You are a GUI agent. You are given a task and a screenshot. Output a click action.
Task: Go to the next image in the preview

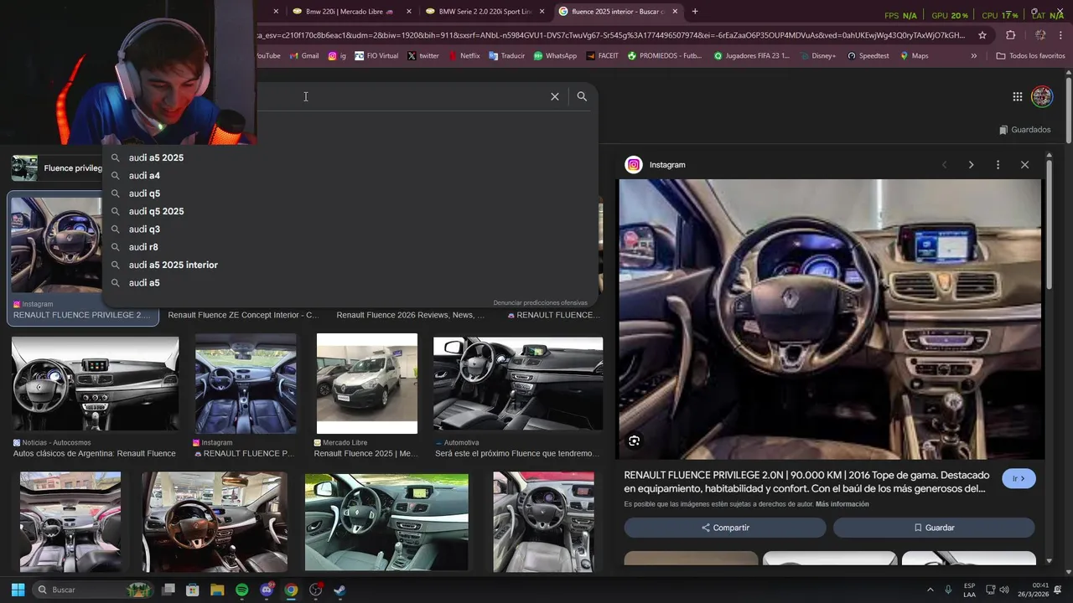pyautogui.click(x=971, y=165)
